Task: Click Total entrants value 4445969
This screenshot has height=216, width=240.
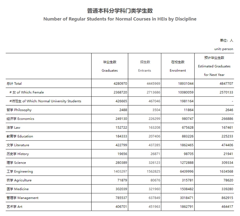Action: 153,83
